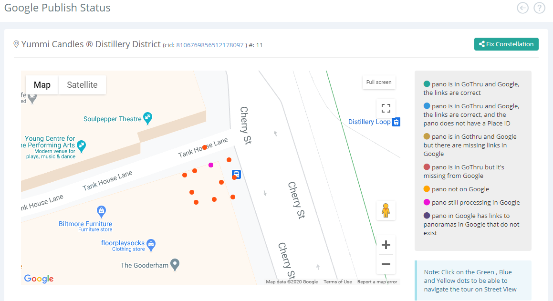Click Distillery Loop label text

coord(369,122)
